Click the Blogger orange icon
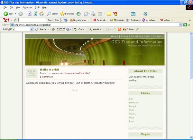This screenshot has width=193, height=140. click(x=119, y=29)
